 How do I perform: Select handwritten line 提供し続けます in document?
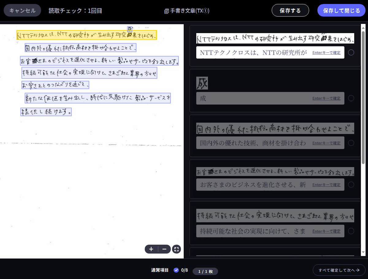[46, 111]
